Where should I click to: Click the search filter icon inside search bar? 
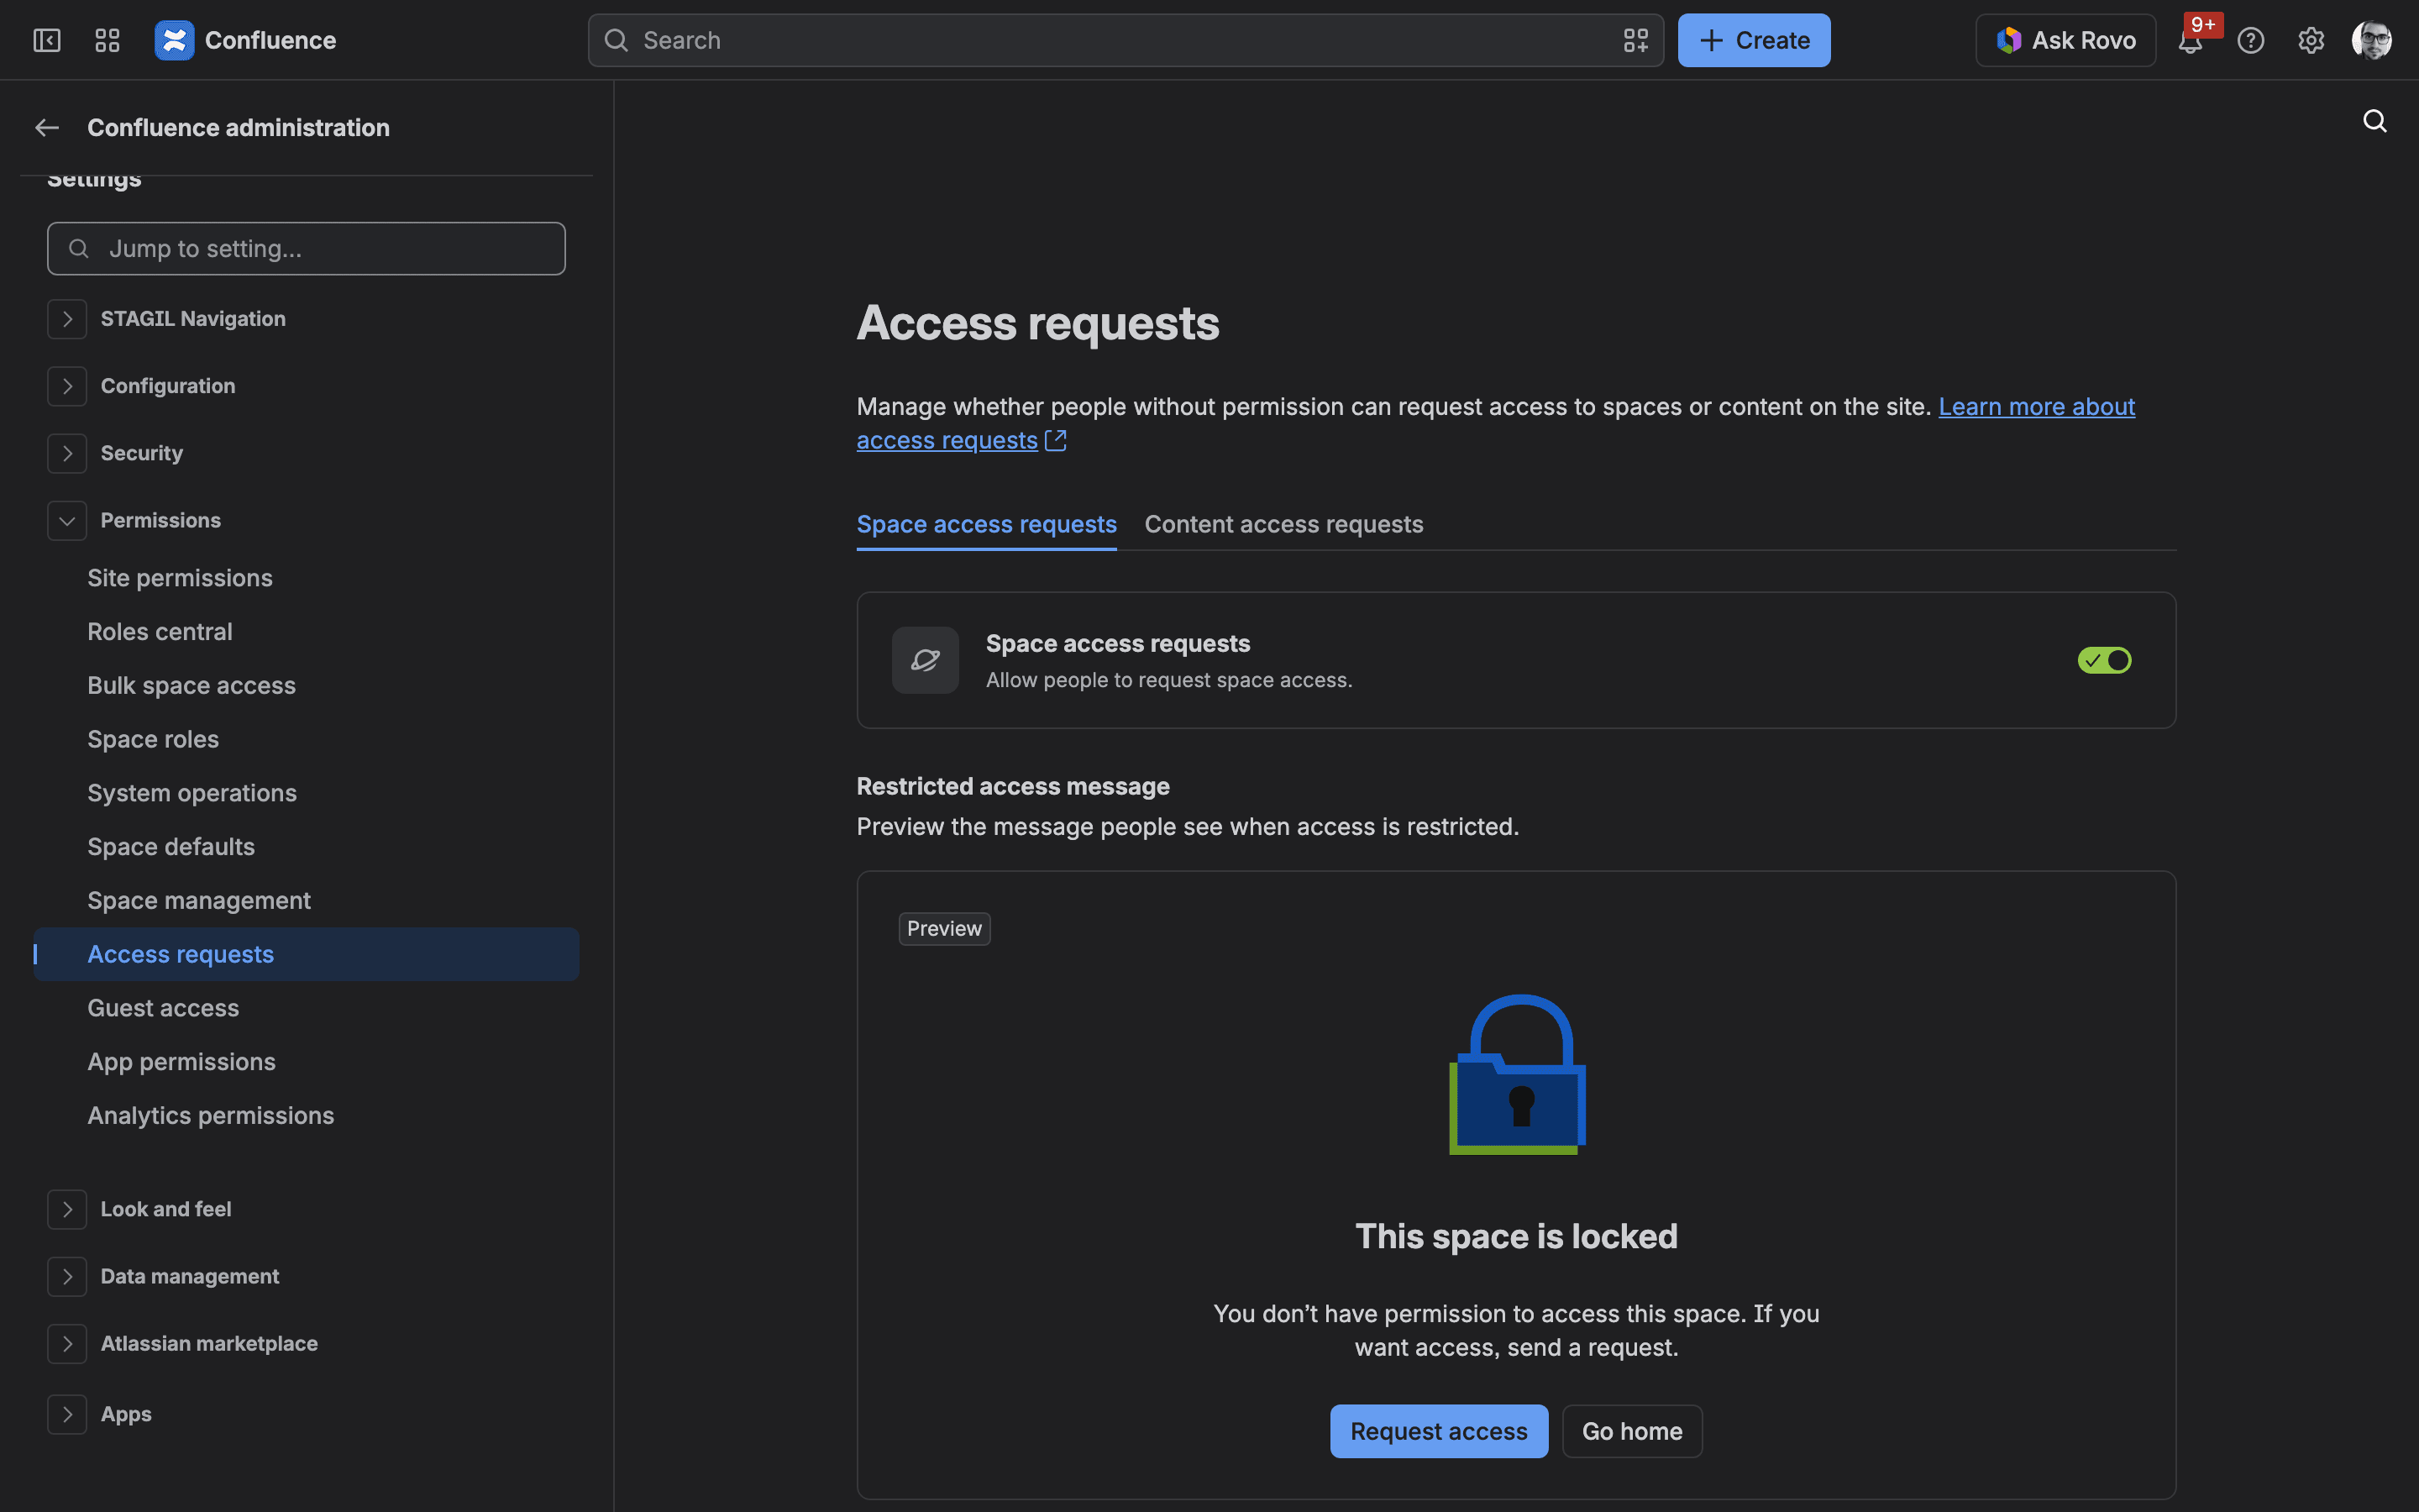click(1635, 40)
